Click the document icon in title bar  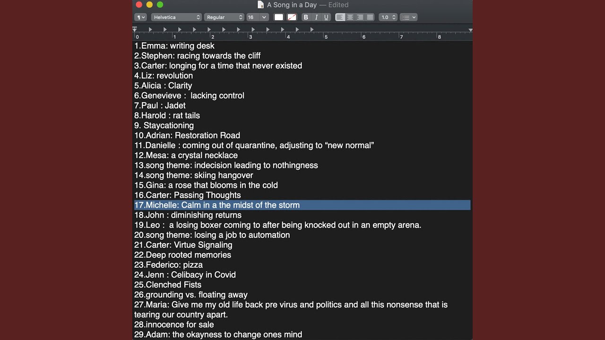click(260, 5)
